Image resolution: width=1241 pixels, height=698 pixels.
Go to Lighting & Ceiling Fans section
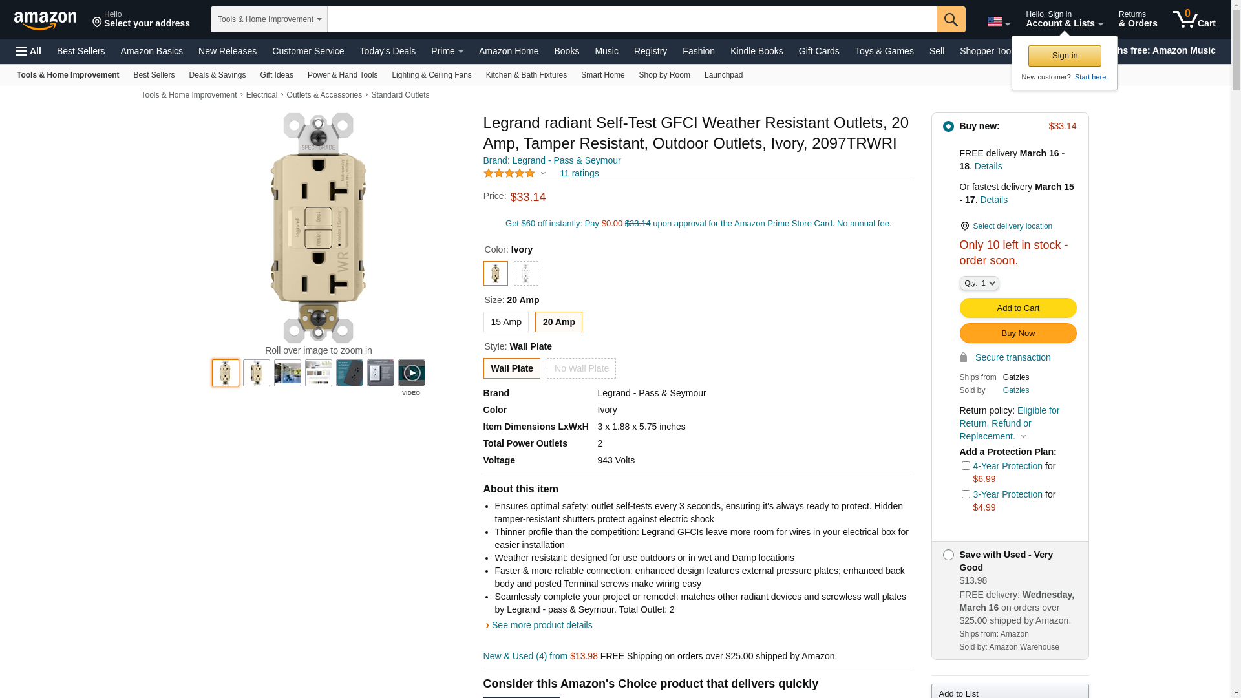click(431, 75)
